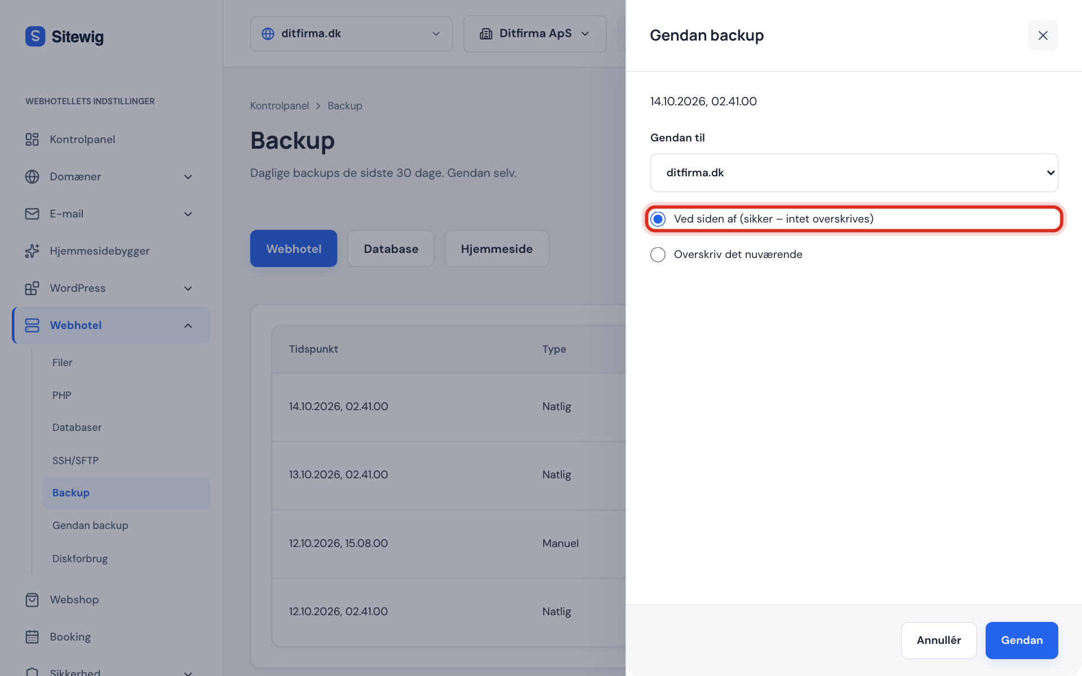This screenshot has width=1082, height=676.
Task: Open the Ditfirma ApS company dropdown
Action: pyautogui.click(x=535, y=34)
